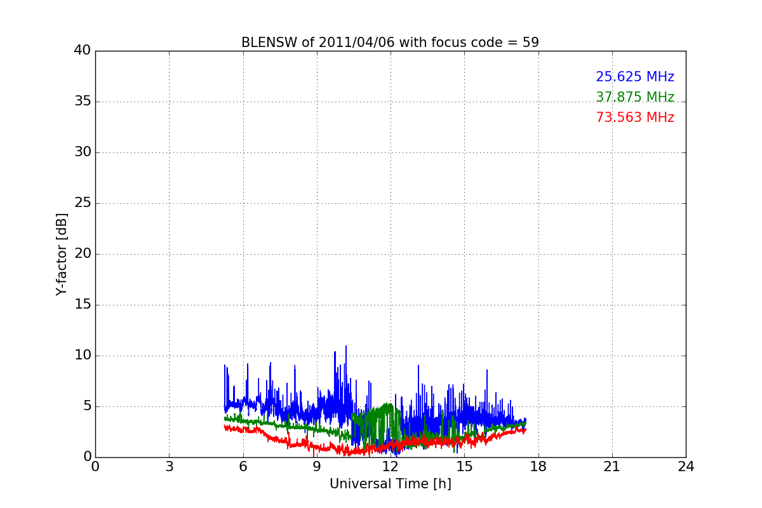Click y-axis tick label 20
Screen dimensions: 762x508
(83, 254)
